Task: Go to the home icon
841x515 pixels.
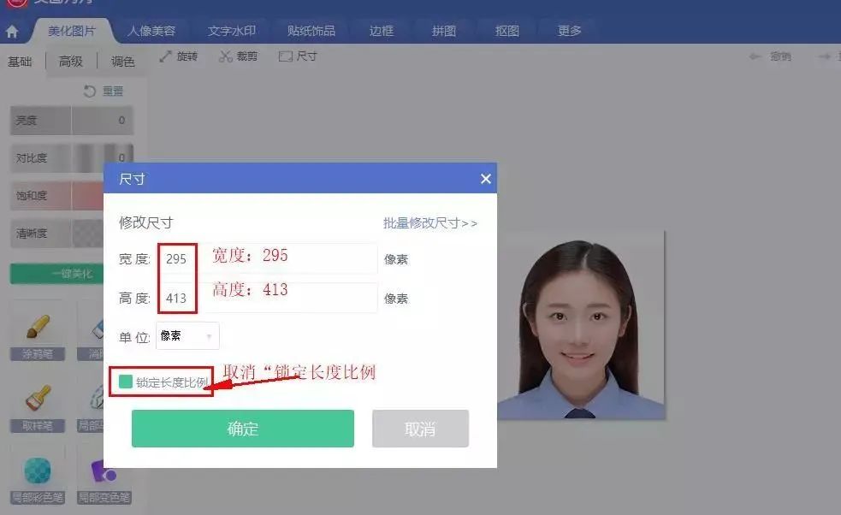Action: pos(12,32)
